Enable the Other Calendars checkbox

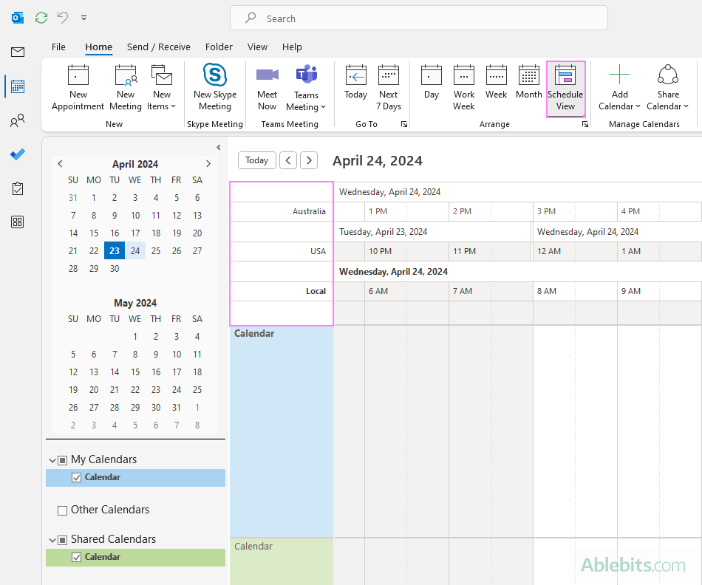click(62, 510)
